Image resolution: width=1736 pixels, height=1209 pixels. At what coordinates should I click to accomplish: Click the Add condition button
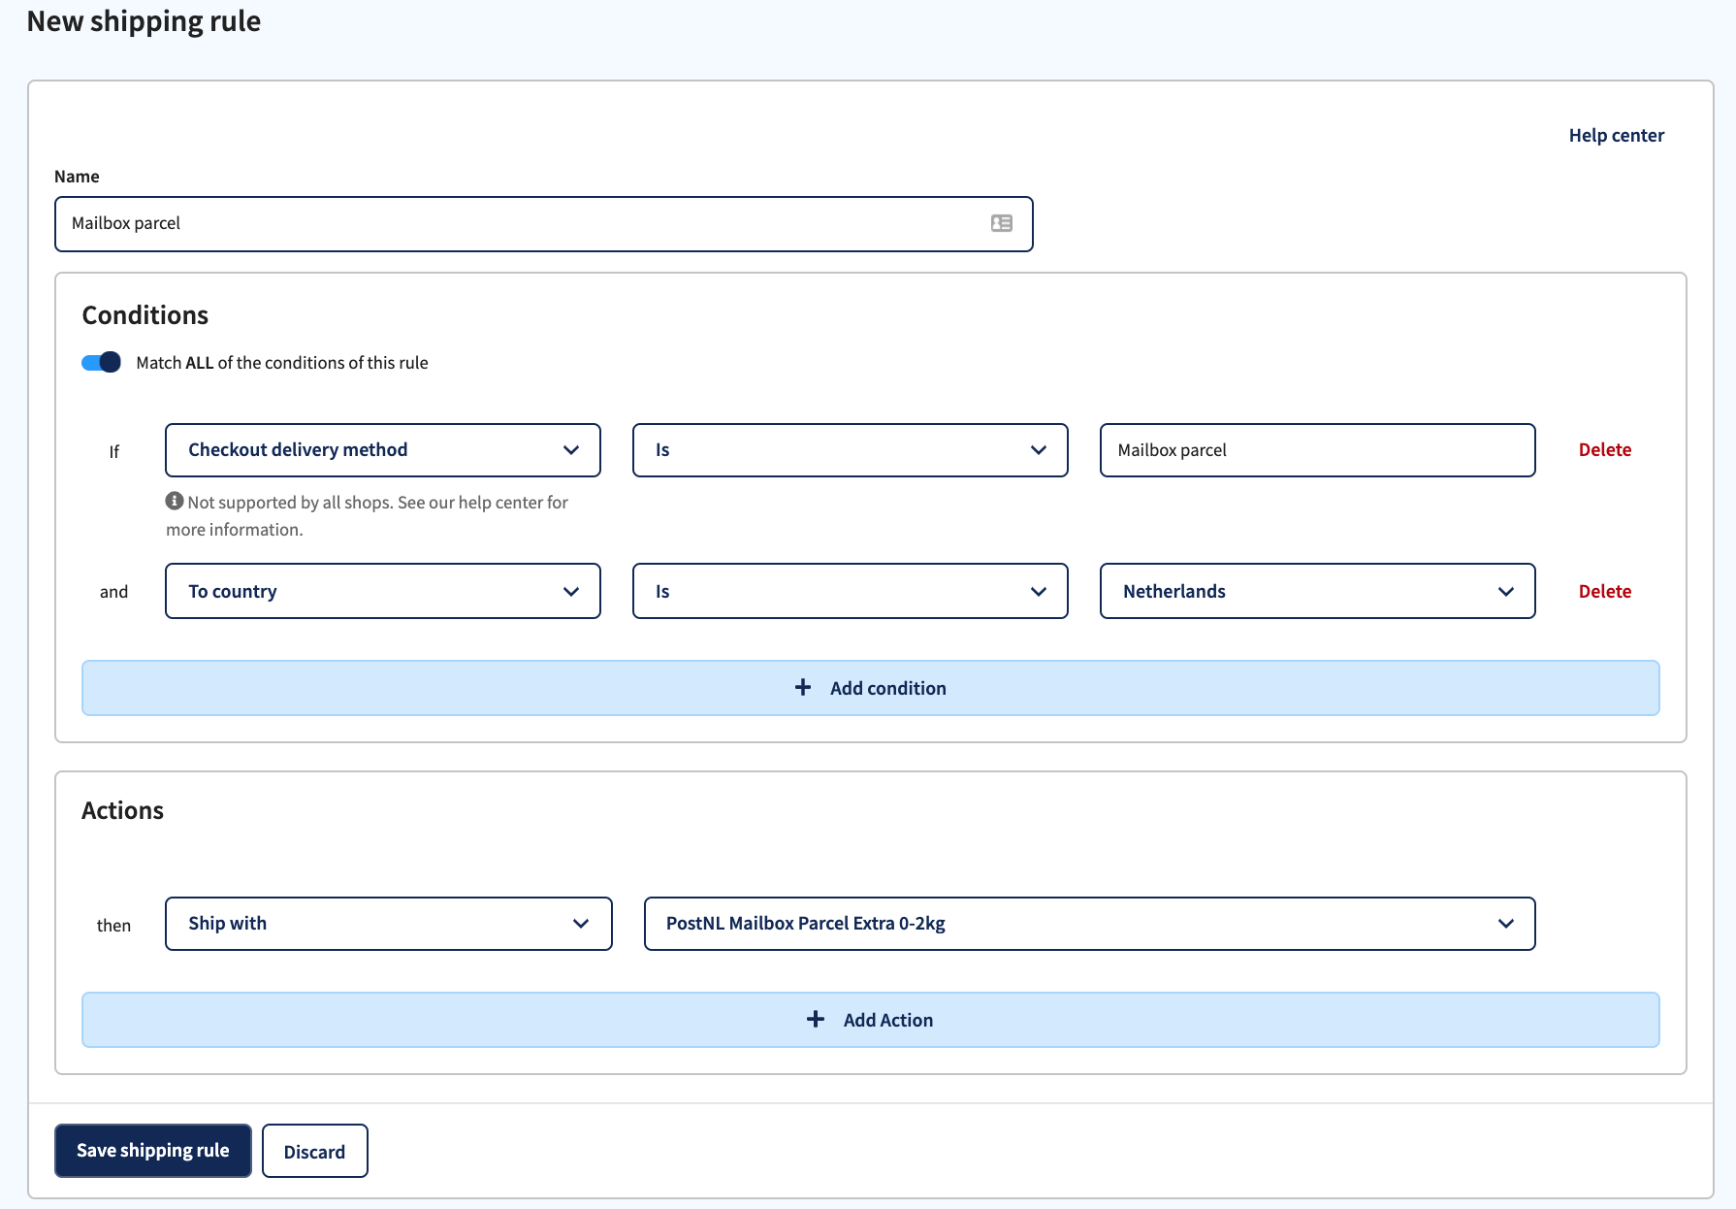pyautogui.click(x=870, y=687)
